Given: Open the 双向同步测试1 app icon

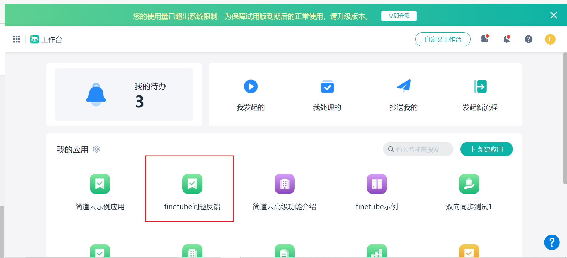Looking at the screenshot, I should click(x=469, y=184).
